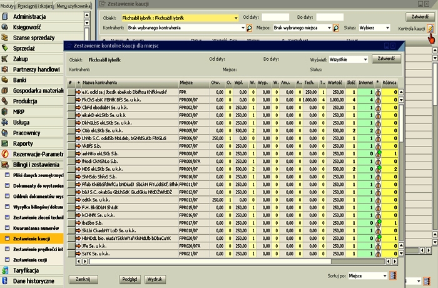438x288 pixels.
Task: Switch to Przeciągnij i skojarz tab
Action: coord(35,6)
